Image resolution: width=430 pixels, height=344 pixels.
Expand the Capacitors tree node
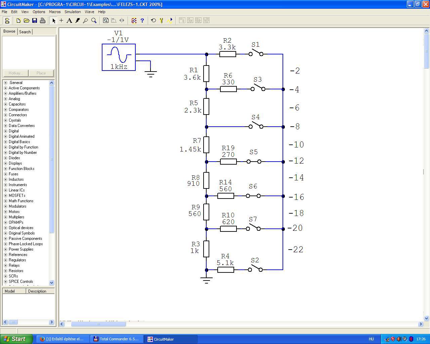(x=5, y=104)
